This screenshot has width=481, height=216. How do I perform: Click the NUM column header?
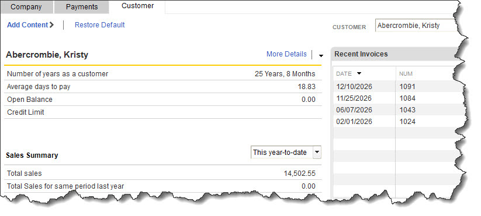[406, 73]
